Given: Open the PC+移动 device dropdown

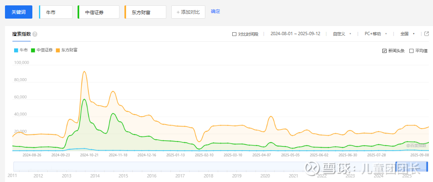Looking at the screenshot, I should coord(375,34).
